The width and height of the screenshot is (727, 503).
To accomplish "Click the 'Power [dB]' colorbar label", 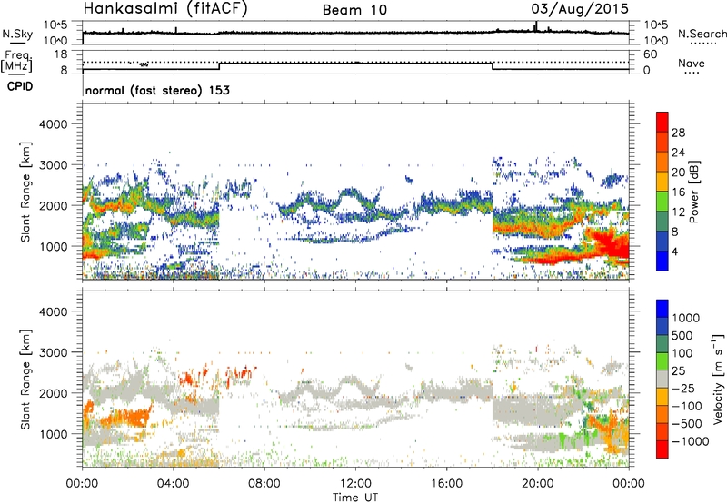I will coord(693,192).
